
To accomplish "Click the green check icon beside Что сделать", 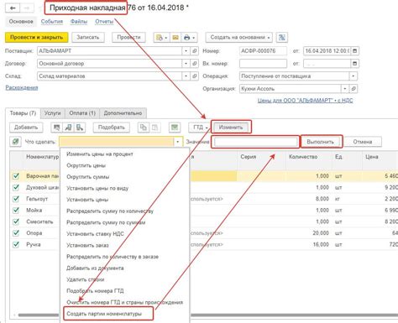I will click(15, 142).
